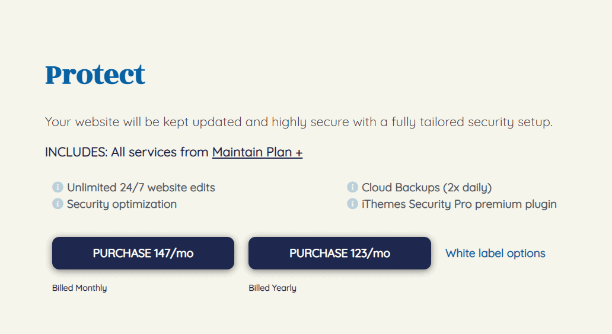
Task: Click the word "Unlimited" in features list
Action: pos(91,188)
